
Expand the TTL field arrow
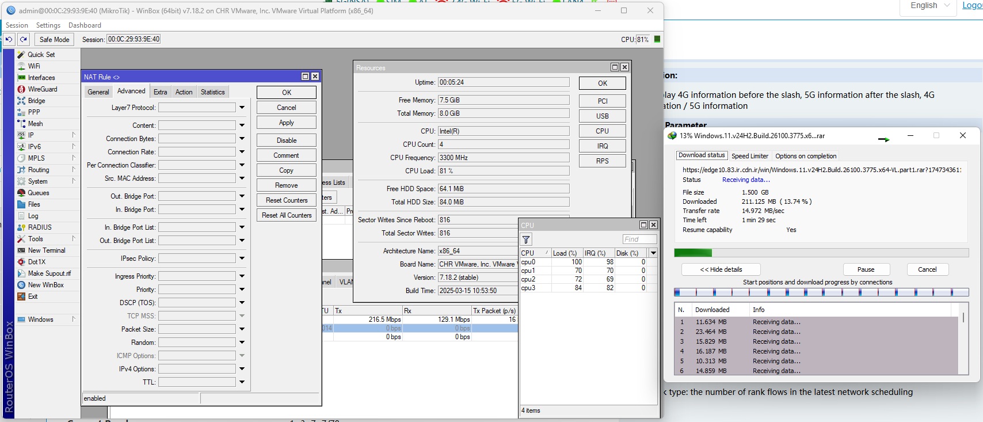(242, 382)
